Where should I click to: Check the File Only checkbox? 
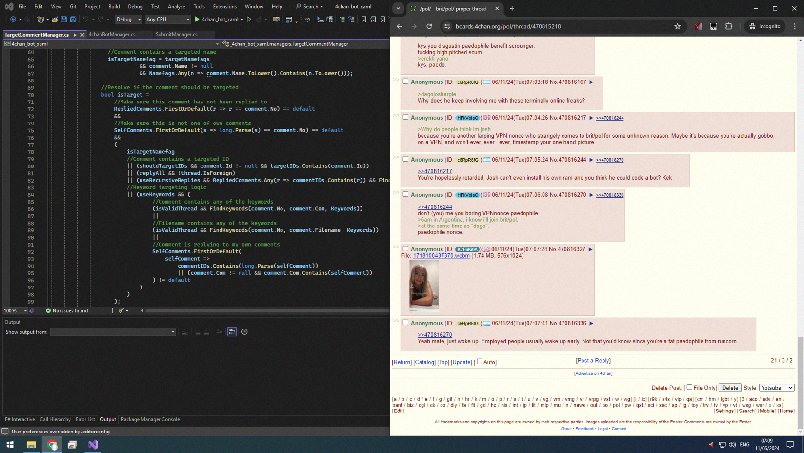(689, 387)
